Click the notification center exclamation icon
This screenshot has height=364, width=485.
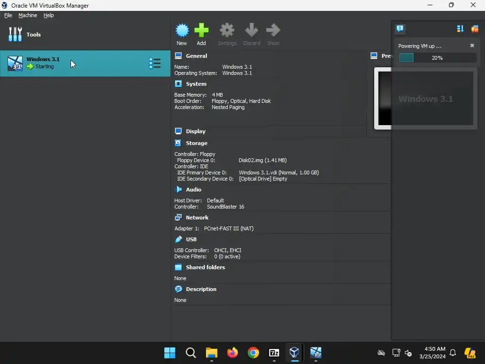(400, 29)
